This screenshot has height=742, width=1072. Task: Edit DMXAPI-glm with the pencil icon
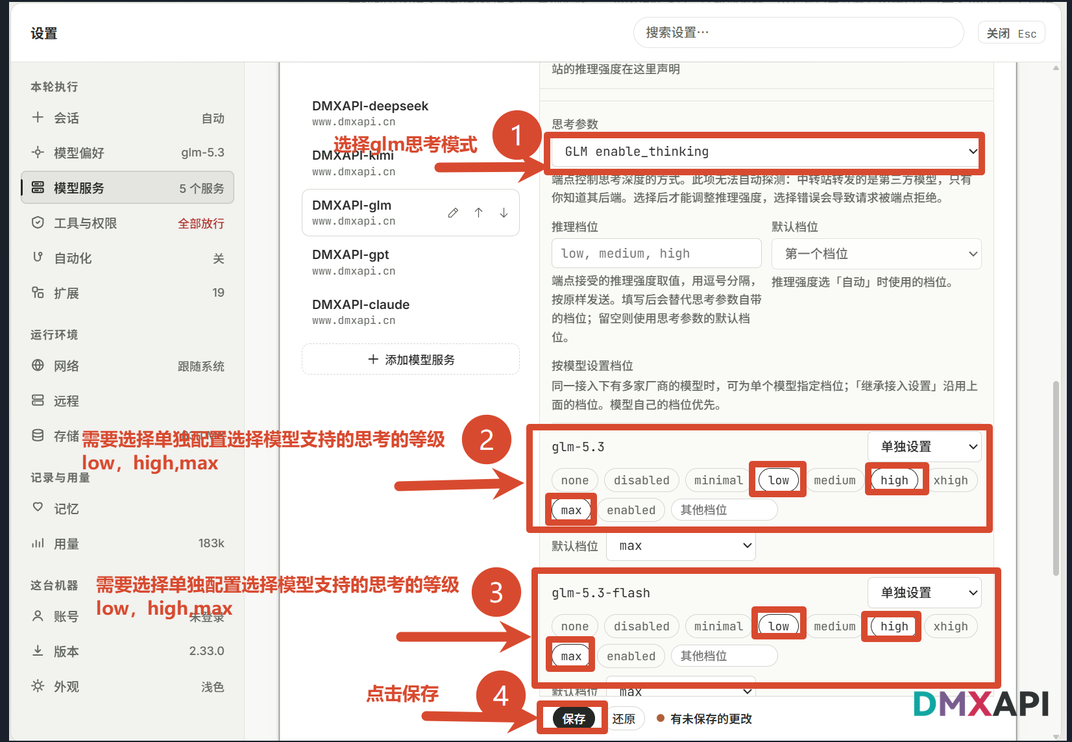pos(453,213)
